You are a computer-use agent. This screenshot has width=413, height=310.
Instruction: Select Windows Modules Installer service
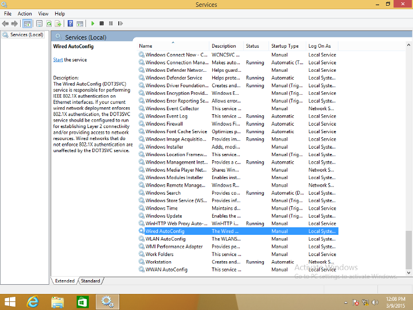click(238, 177)
